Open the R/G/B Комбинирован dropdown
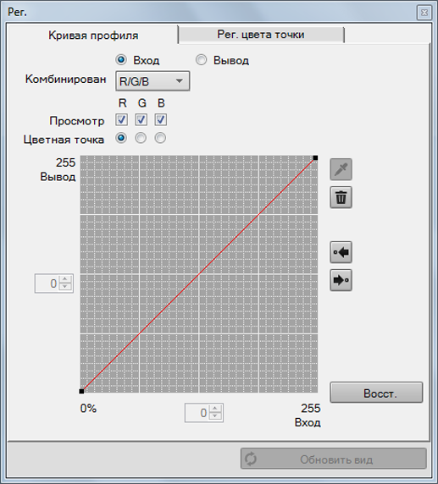 point(152,81)
